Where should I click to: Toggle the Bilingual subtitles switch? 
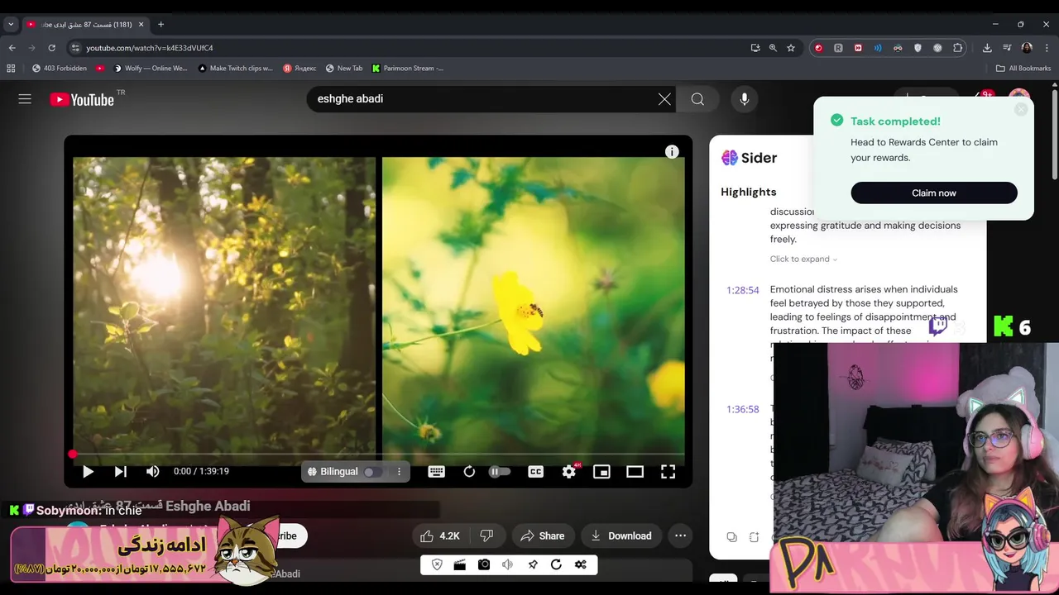coord(373,472)
